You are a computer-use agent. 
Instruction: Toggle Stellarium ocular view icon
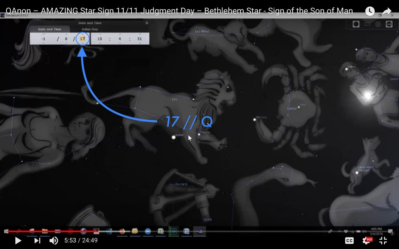click(356, 24)
